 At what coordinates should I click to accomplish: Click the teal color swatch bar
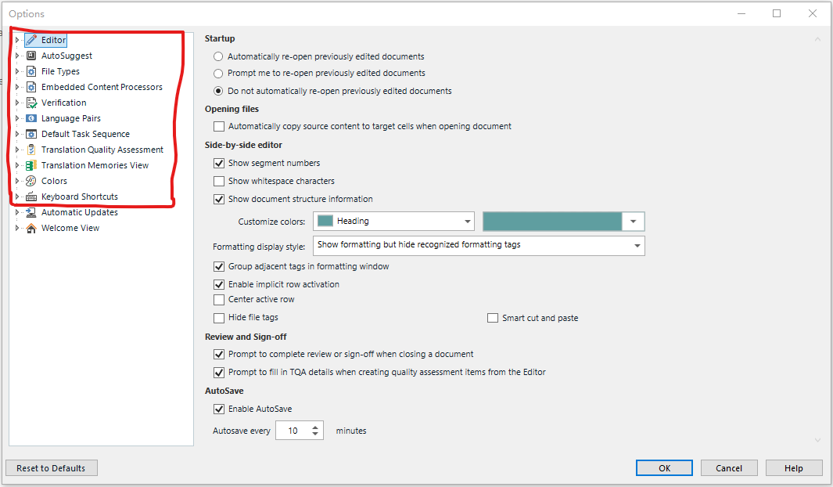tap(552, 221)
